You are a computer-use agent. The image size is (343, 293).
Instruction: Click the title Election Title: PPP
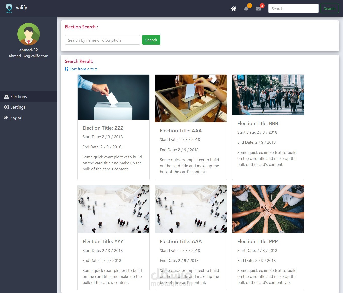coord(258,241)
